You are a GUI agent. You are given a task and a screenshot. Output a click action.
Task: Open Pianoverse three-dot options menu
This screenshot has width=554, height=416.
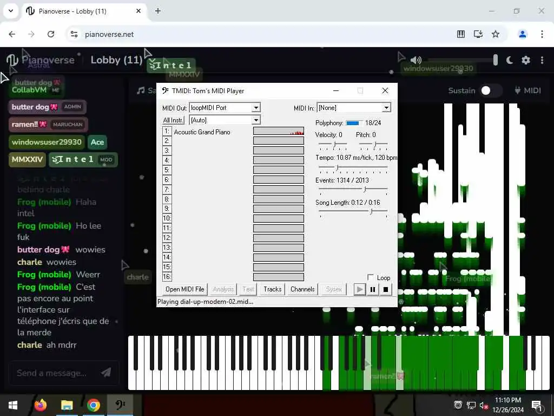pyautogui.click(x=542, y=60)
